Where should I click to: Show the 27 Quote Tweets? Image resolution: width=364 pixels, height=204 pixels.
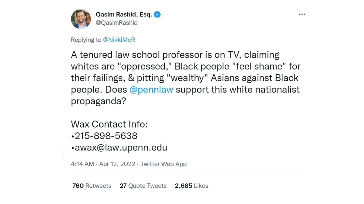pos(143,186)
